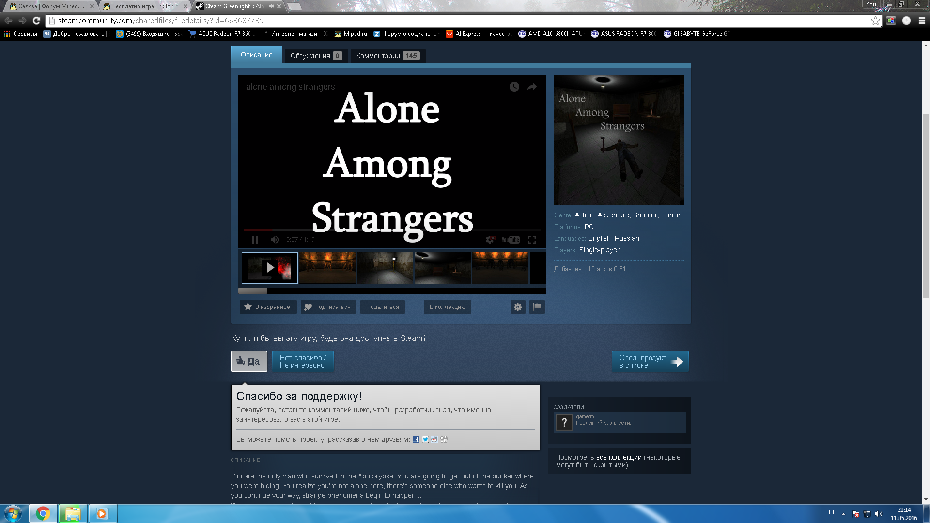This screenshot has height=523, width=930.
Task: Click the Horror genre link
Action: [671, 215]
